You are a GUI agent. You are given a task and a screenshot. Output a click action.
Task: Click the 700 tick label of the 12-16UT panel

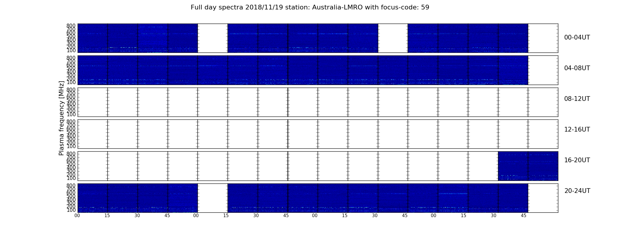(x=71, y=125)
